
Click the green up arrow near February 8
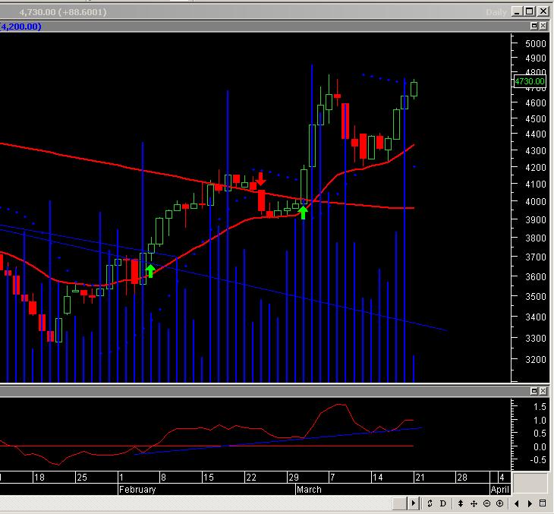tap(150, 271)
